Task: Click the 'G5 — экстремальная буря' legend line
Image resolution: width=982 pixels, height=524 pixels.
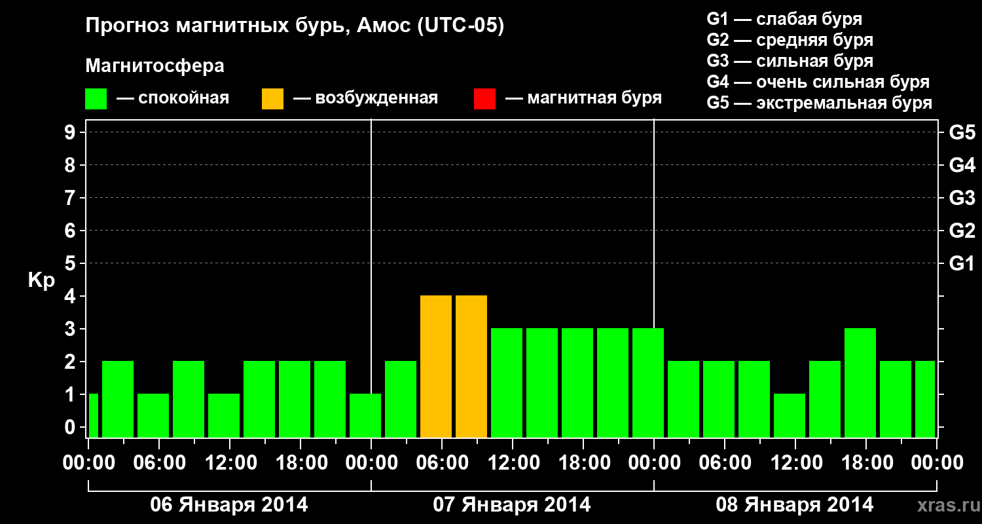Action: pos(819,103)
